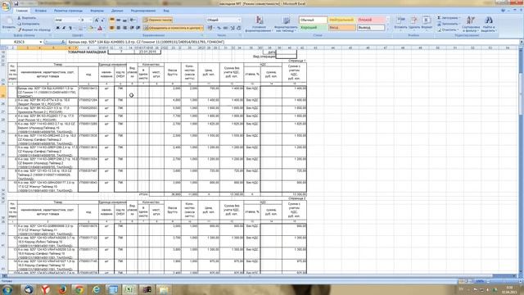Cut selection with Вырезать
Viewport: 524px width, 295px height.
[27, 18]
